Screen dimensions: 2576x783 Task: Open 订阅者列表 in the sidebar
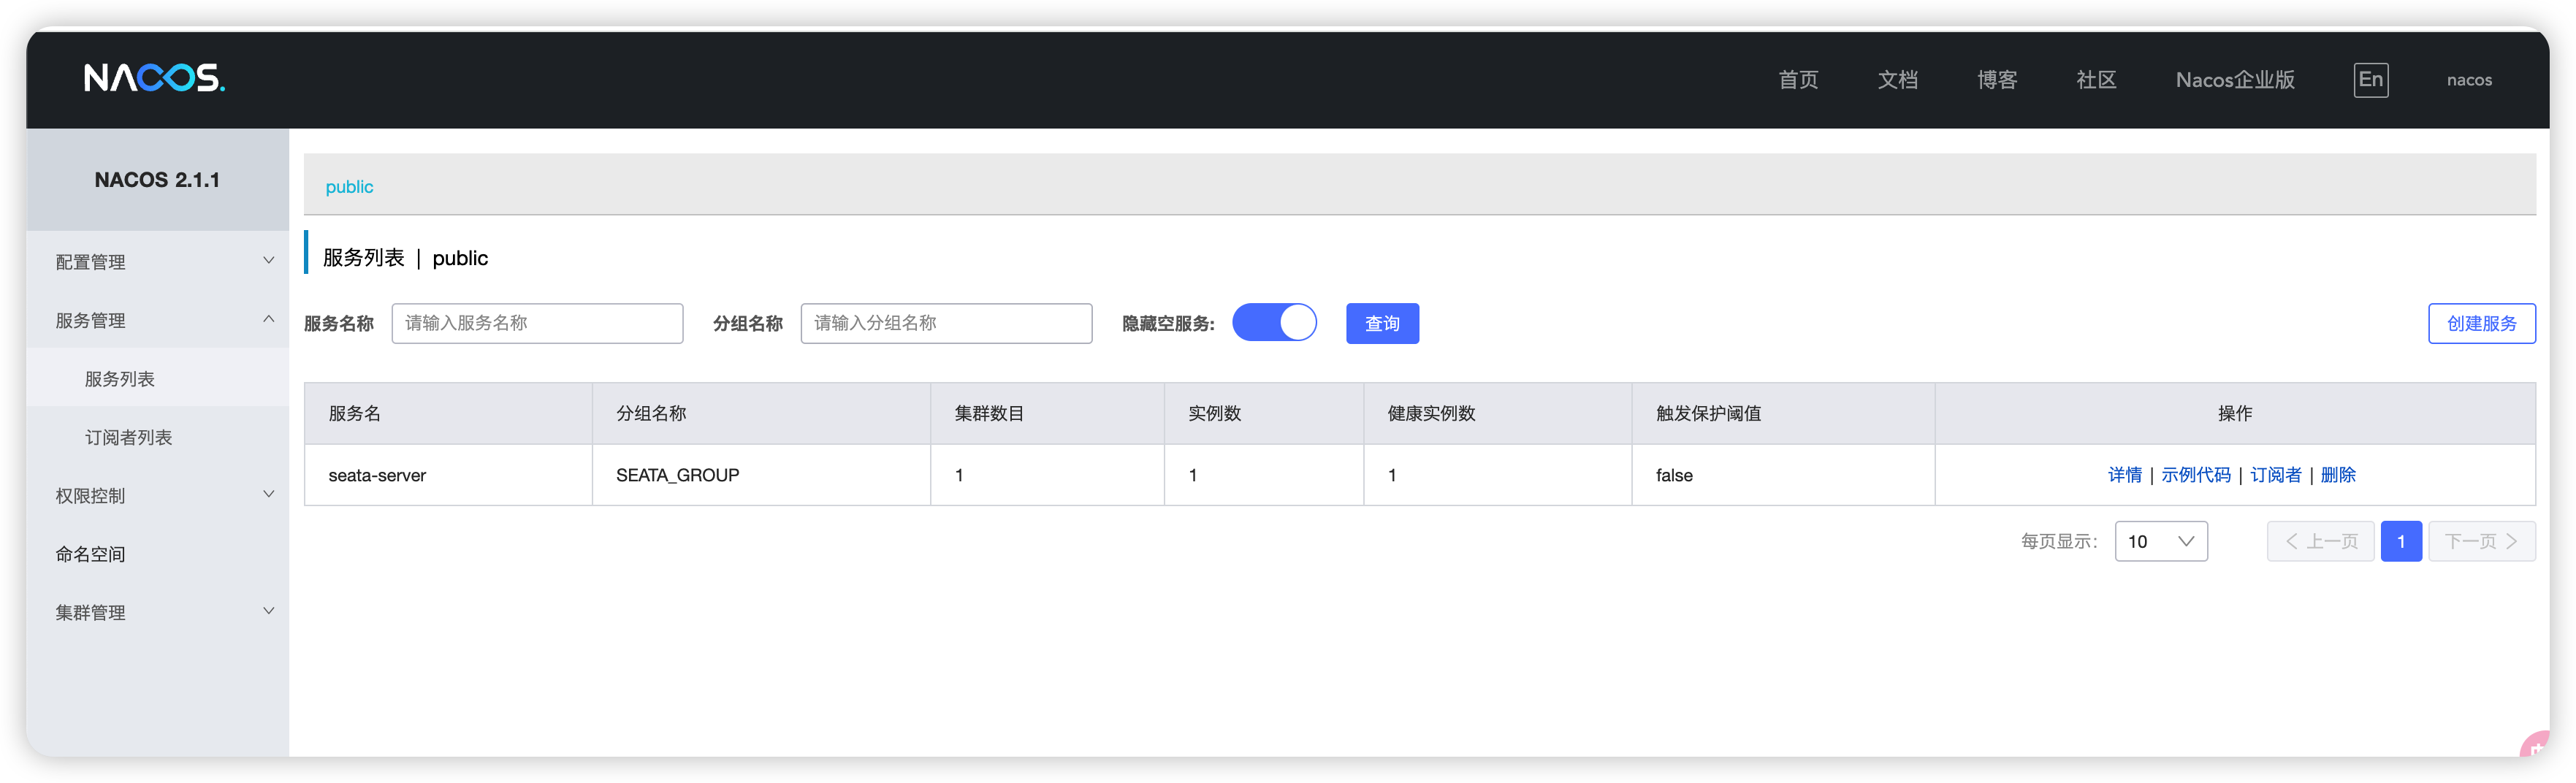click(128, 437)
